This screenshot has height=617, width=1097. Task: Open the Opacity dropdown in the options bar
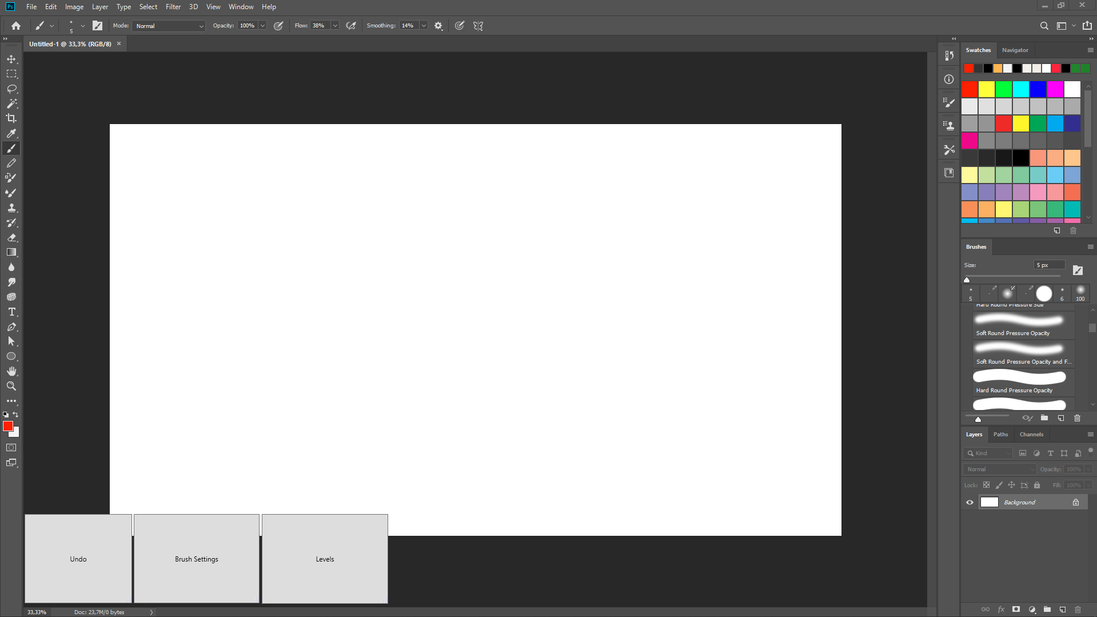(262, 25)
